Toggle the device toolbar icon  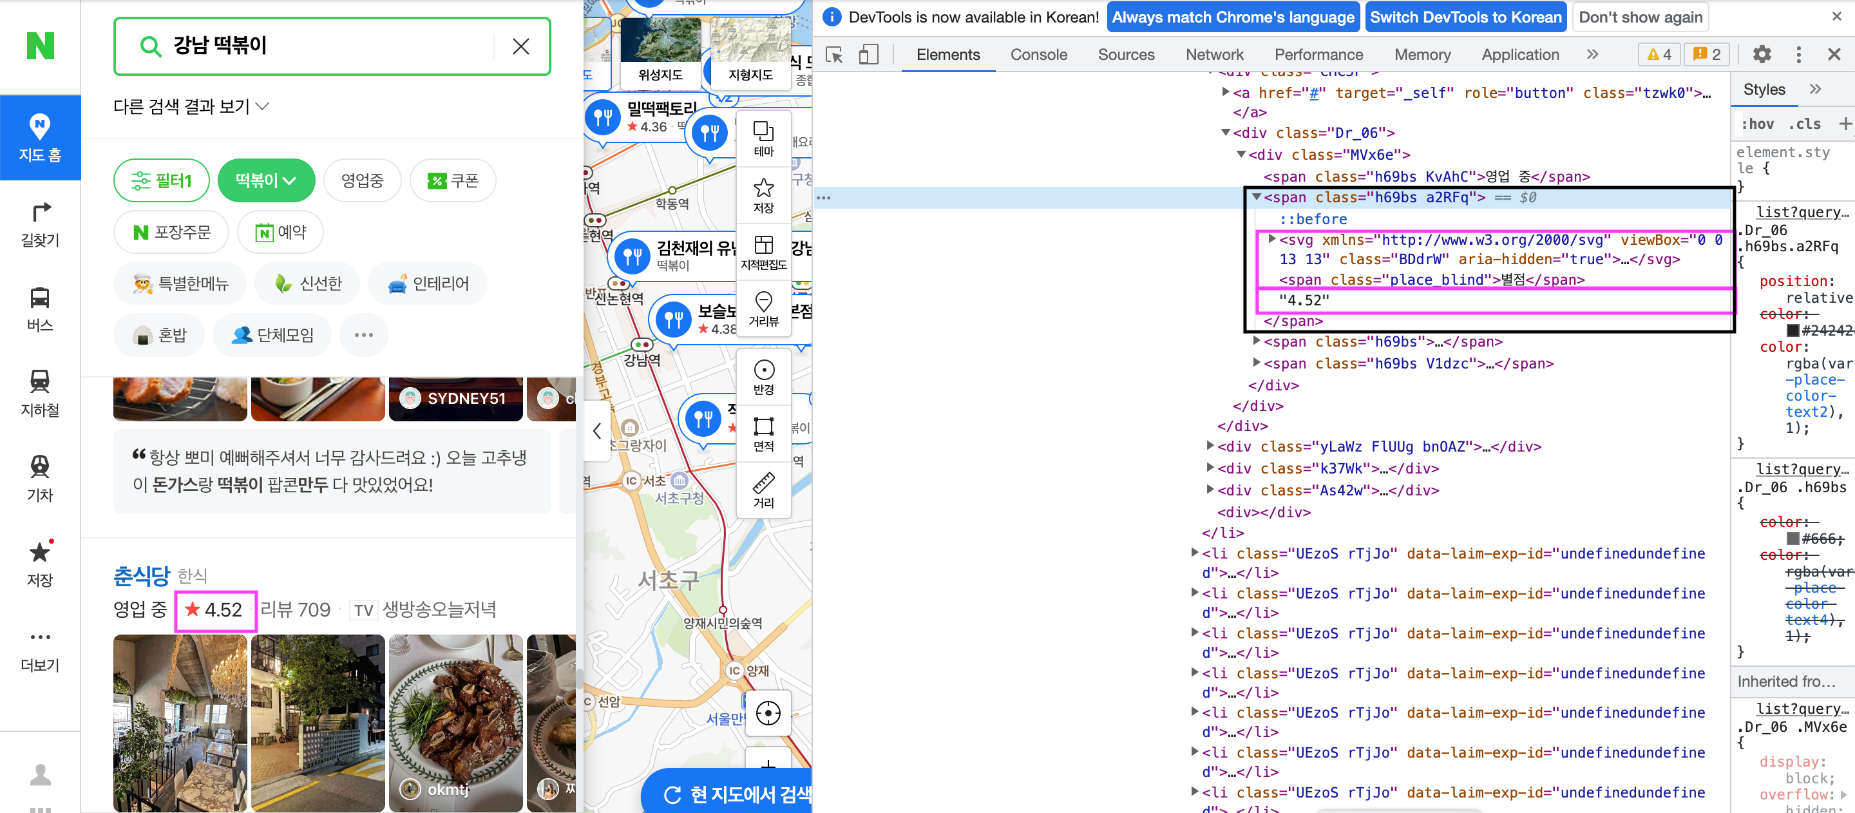coord(868,55)
